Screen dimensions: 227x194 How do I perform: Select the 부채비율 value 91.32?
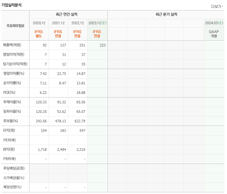(x=62, y=102)
